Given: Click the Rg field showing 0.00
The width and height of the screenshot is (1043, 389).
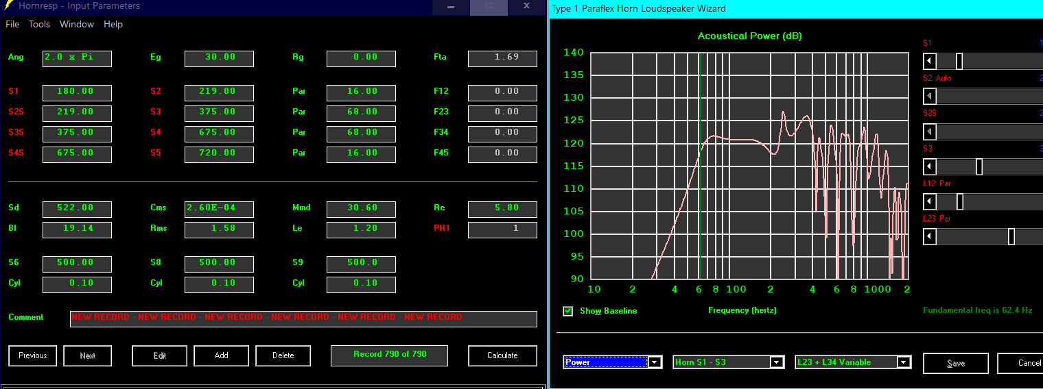Looking at the screenshot, I should pos(361,58).
